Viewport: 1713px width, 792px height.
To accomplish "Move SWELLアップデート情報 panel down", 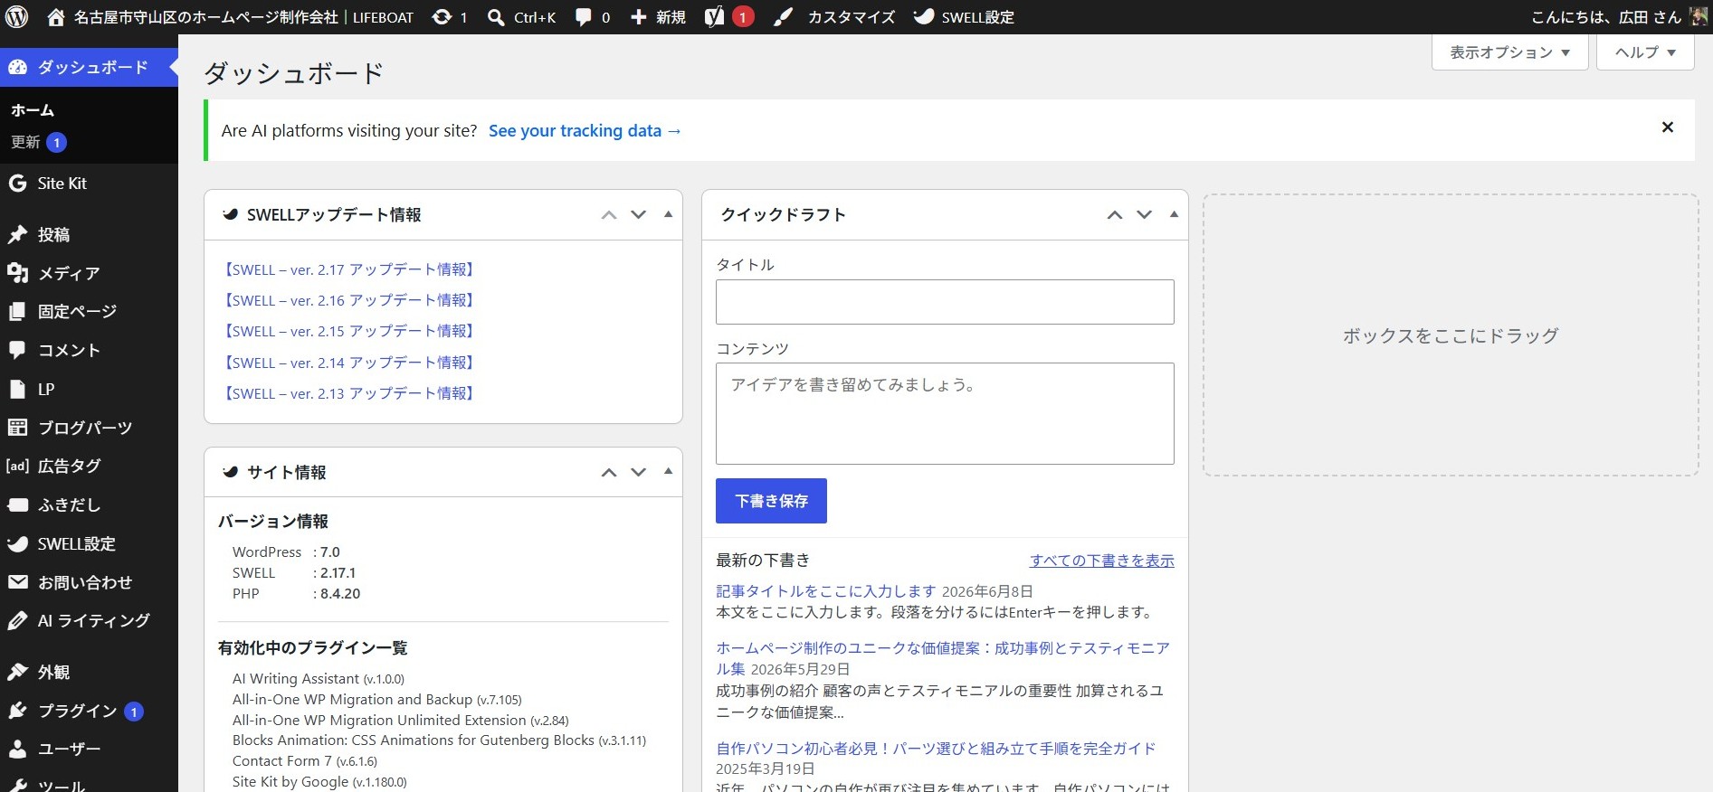I will click(639, 215).
